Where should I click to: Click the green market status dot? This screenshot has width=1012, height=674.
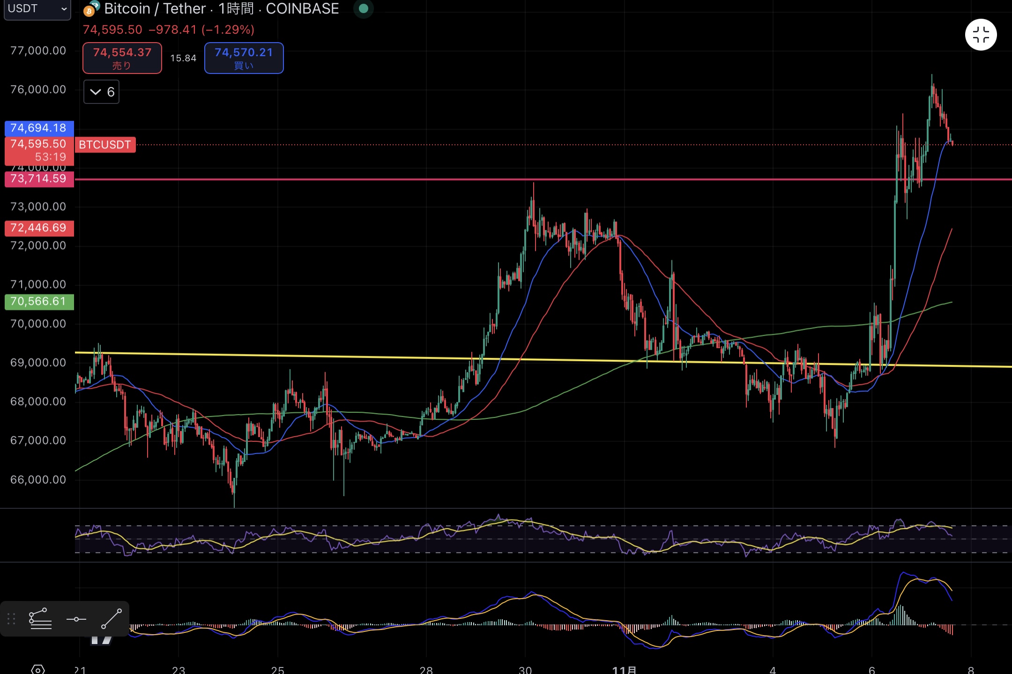click(x=363, y=8)
